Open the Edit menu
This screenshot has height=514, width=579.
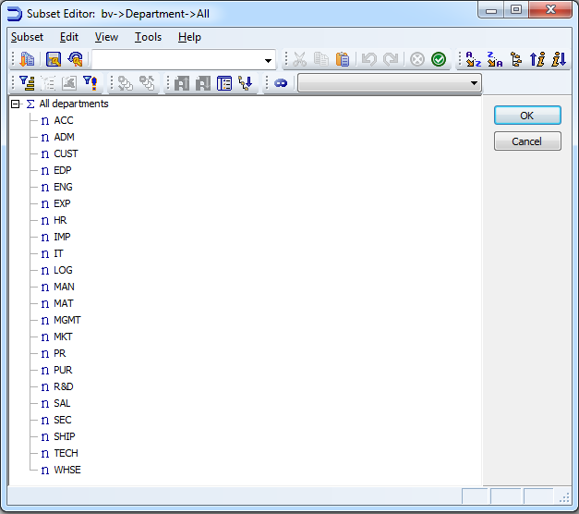[x=69, y=37]
